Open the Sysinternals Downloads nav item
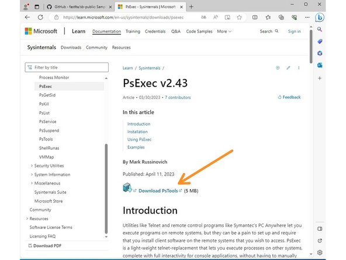346x260 pixels. 71,47
